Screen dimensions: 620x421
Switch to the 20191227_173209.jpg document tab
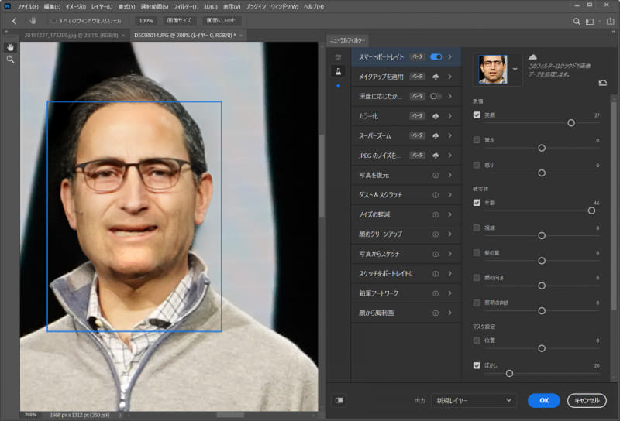tap(71, 36)
